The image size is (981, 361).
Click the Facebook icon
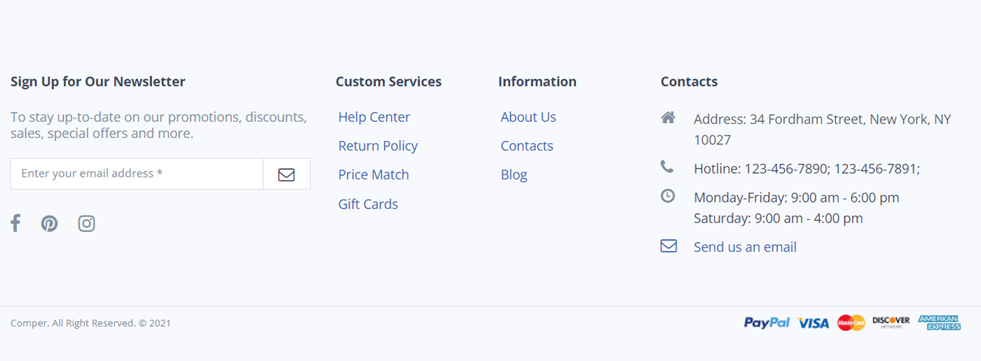pos(15,224)
